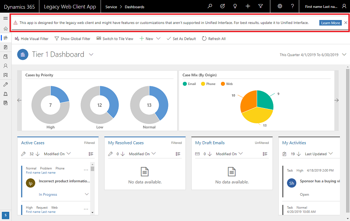Open the search icon in top bar

pos(210,7)
